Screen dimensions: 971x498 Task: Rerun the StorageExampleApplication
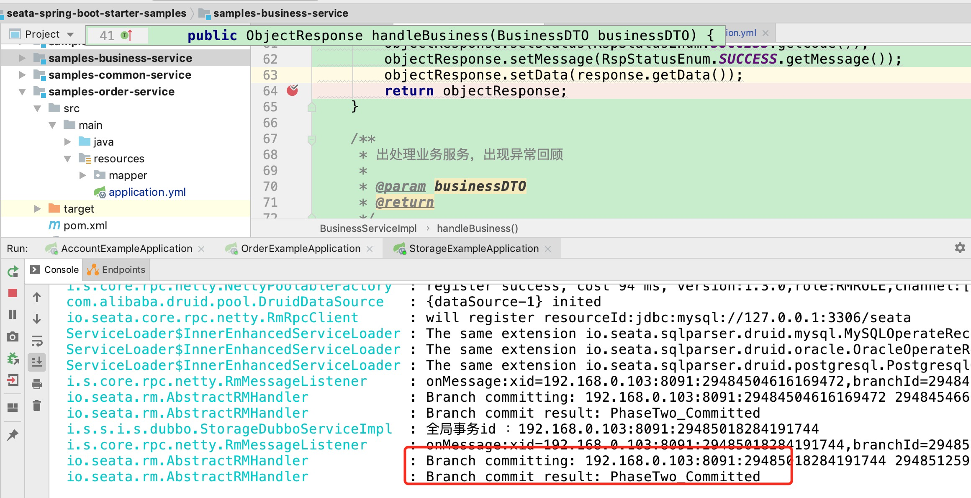[13, 272]
